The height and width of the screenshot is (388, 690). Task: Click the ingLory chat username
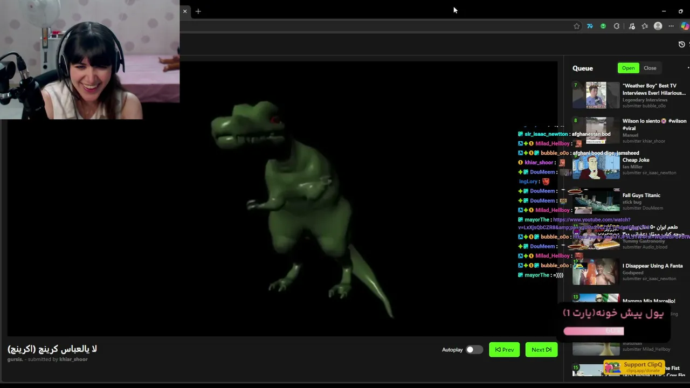tap(528, 182)
